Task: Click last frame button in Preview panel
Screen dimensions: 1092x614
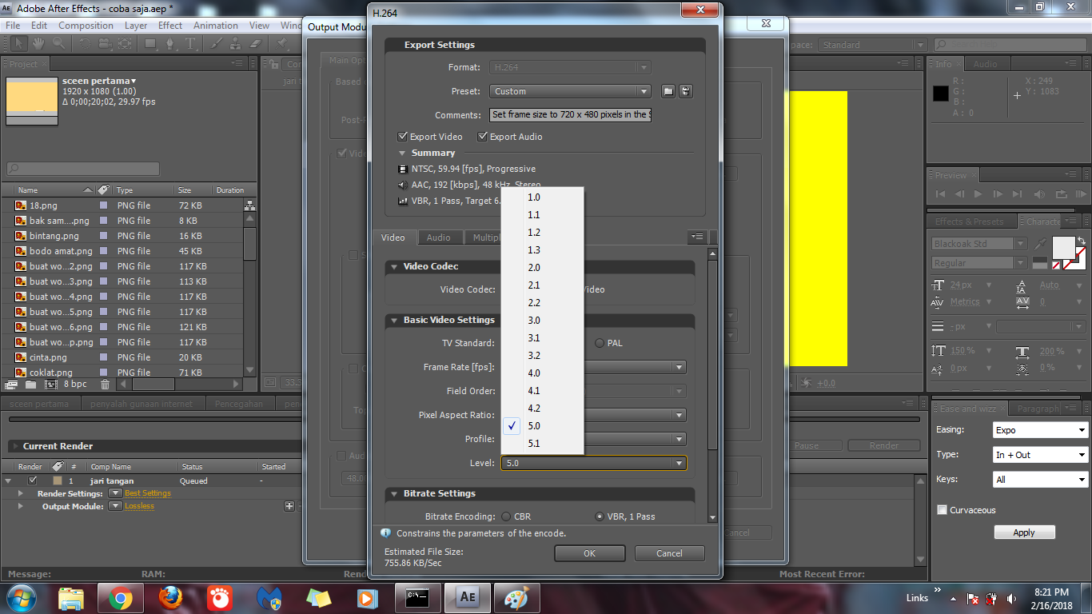Action: (x=1017, y=194)
